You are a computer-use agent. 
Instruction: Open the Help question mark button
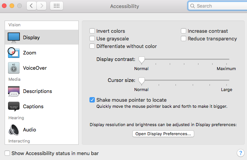(x=240, y=153)
